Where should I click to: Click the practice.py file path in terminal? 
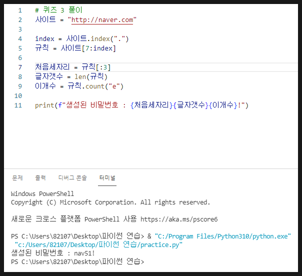click(98, 244)
